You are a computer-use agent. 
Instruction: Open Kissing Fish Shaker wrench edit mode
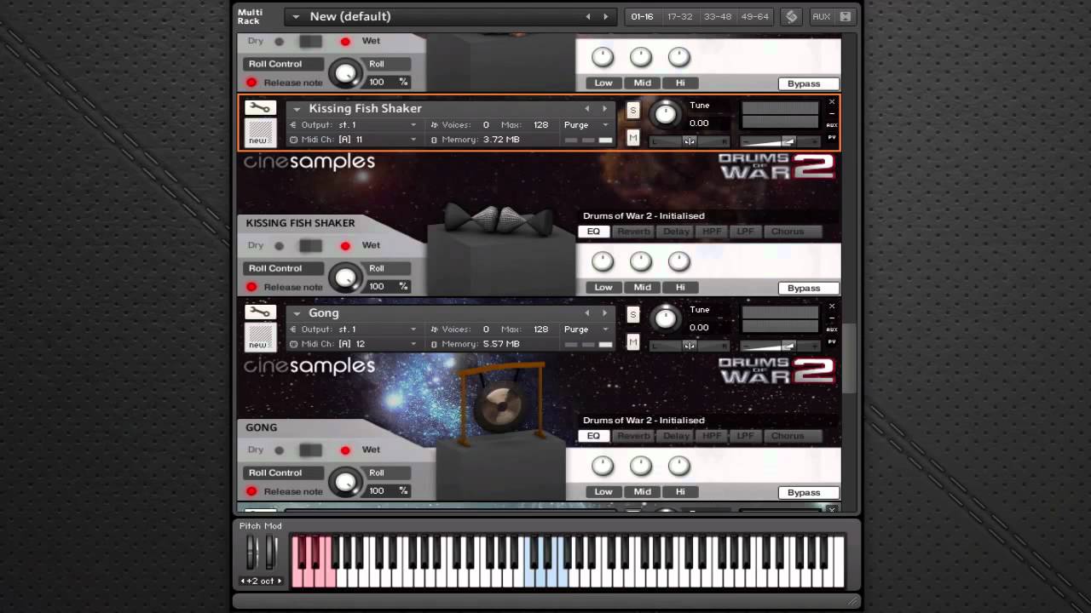(x=260, y=108)
